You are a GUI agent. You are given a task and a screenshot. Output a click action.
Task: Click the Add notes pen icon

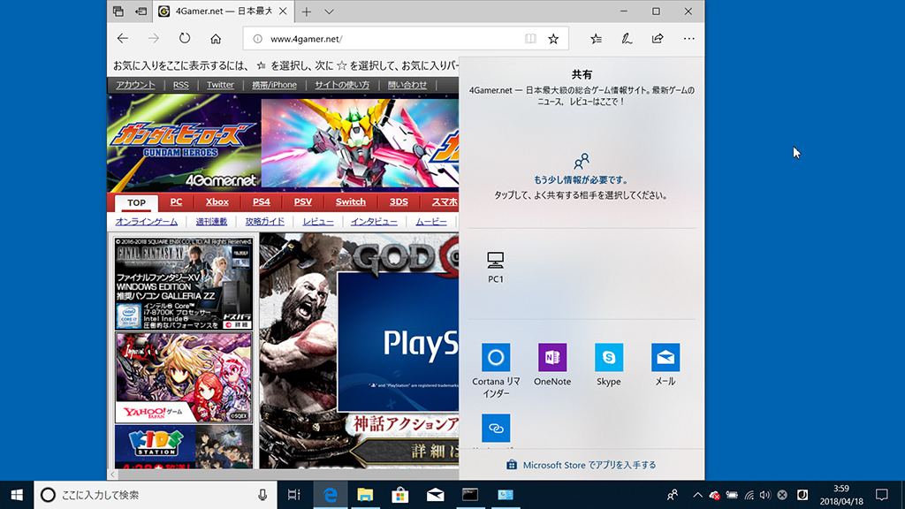tap(627, 39)
